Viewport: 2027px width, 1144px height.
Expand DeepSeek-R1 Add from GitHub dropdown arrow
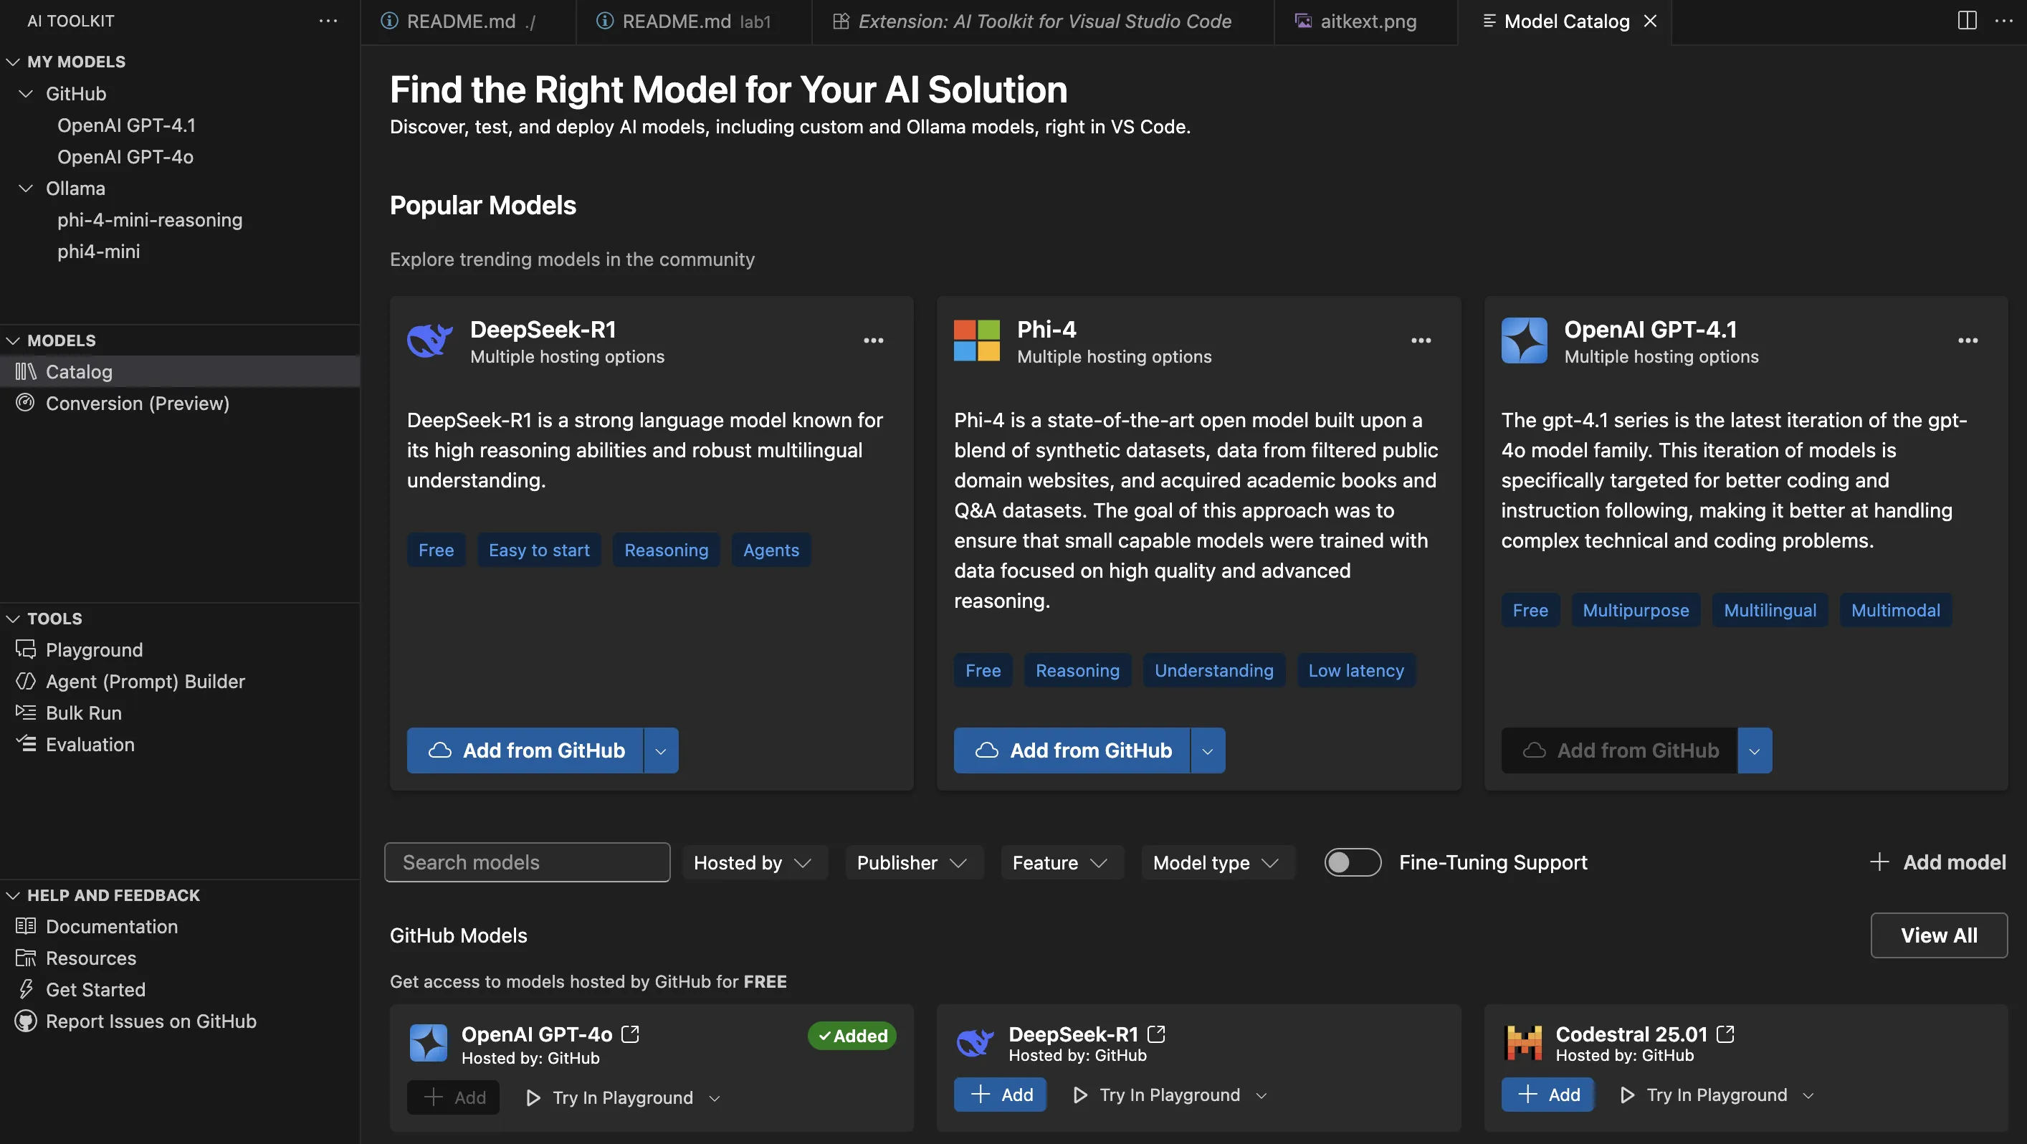661,750
